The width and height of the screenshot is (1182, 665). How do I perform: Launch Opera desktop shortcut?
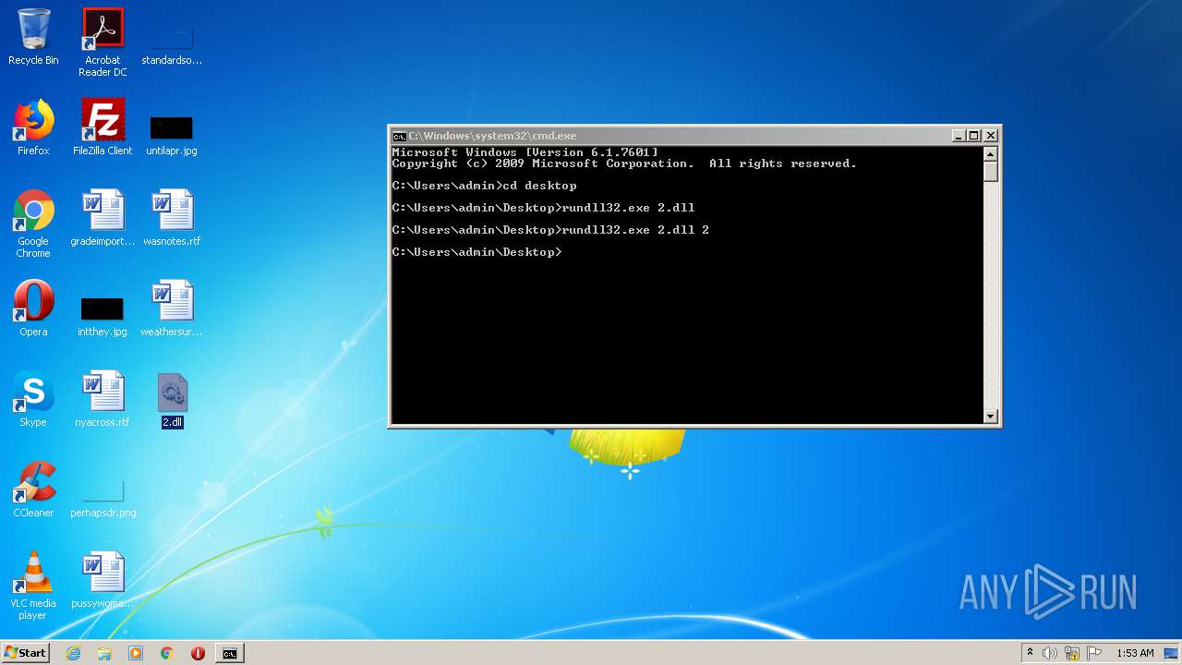coord(33,308)
